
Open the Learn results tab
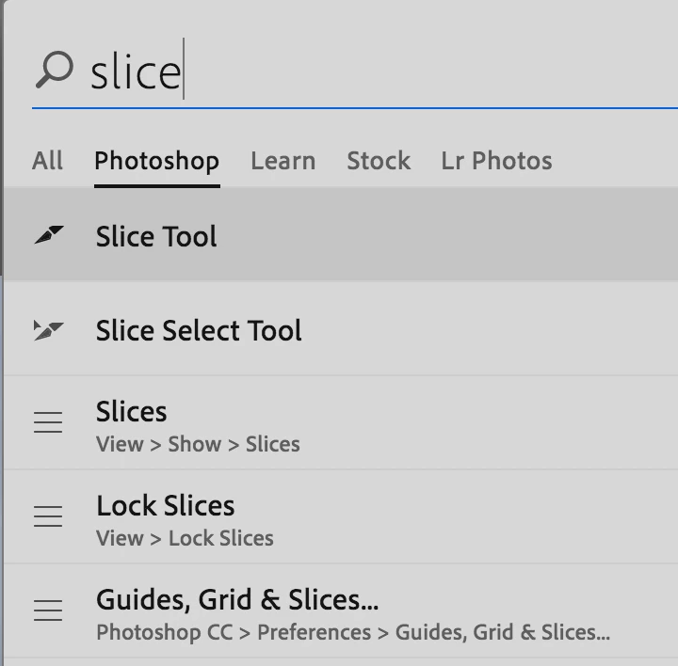[282, 161]
